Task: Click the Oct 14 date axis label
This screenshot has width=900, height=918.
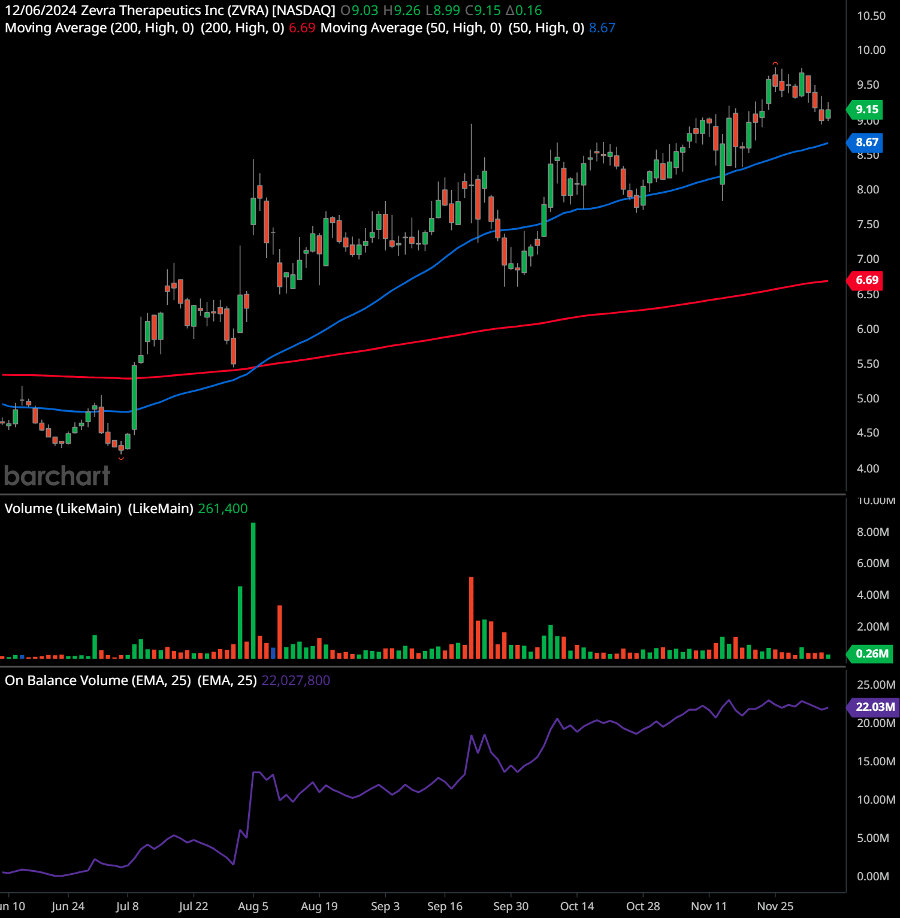Action: click(576, 906)
